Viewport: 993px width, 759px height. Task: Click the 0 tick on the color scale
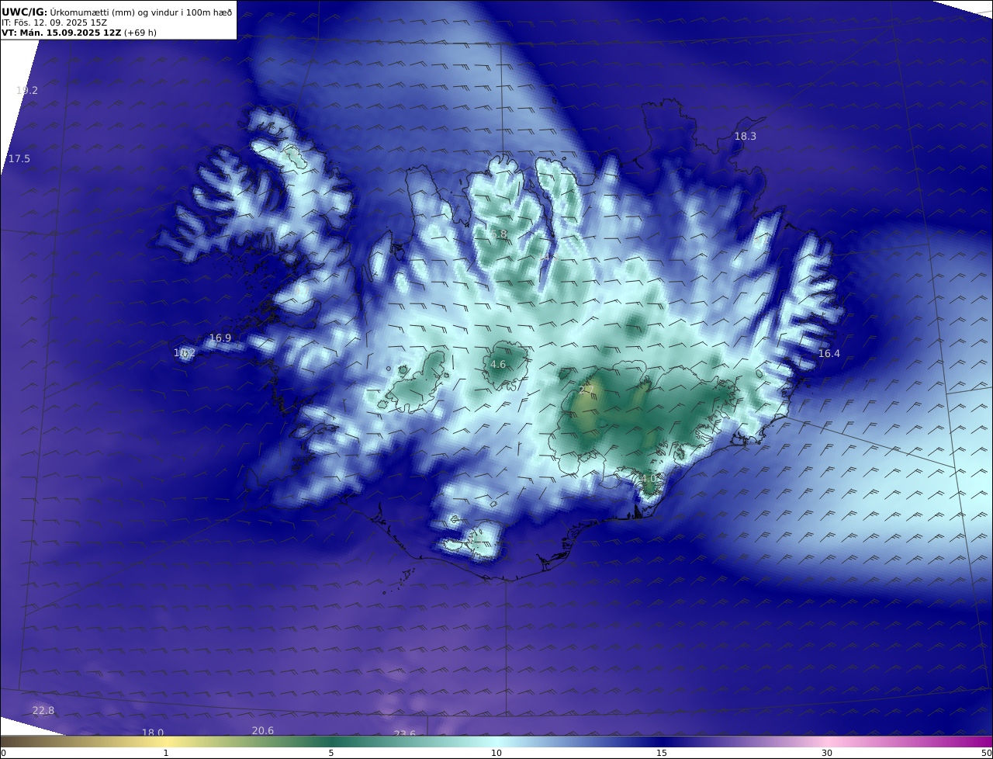point(3,753)
